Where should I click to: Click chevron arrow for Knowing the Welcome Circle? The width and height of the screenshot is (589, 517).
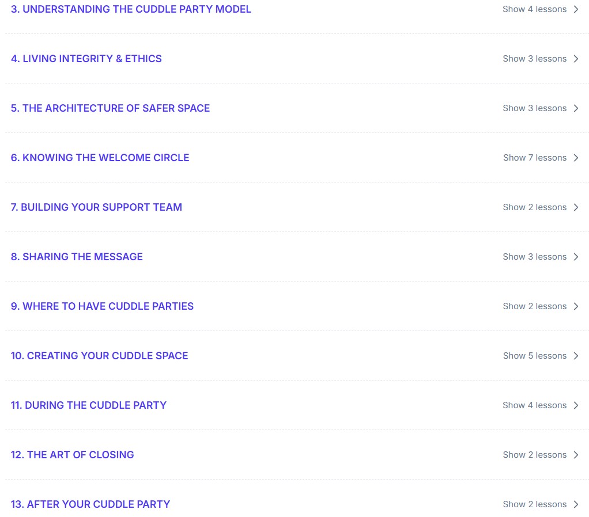[x=576, y=158]
